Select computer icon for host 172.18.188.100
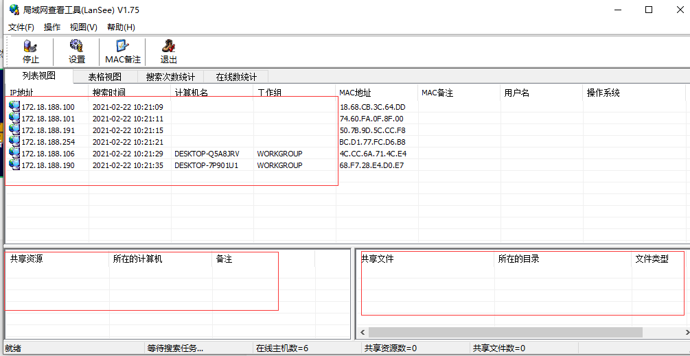This screenshot has width=690, height=356. (x=14, y=107)
